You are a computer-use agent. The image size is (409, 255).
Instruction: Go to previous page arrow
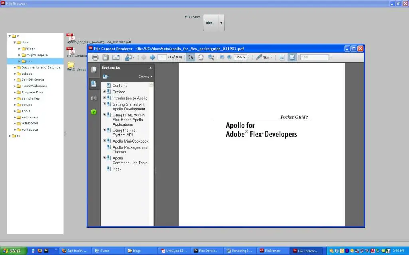(143, 57)
